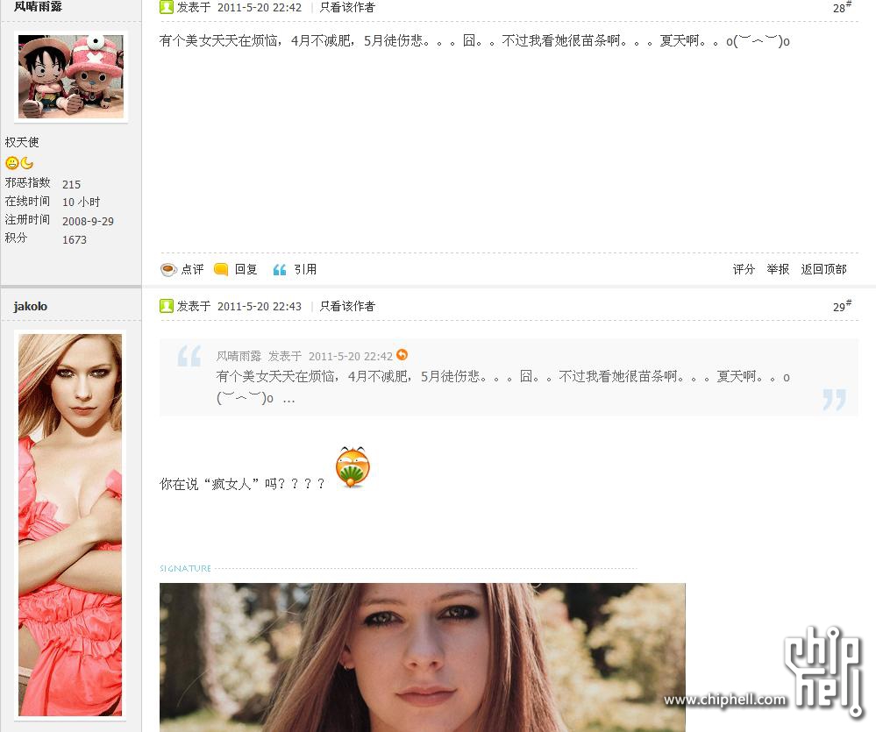Click the 点评 coffee cup icon
Viewport: 876px width, 732px height.
(x=168, y=270)
